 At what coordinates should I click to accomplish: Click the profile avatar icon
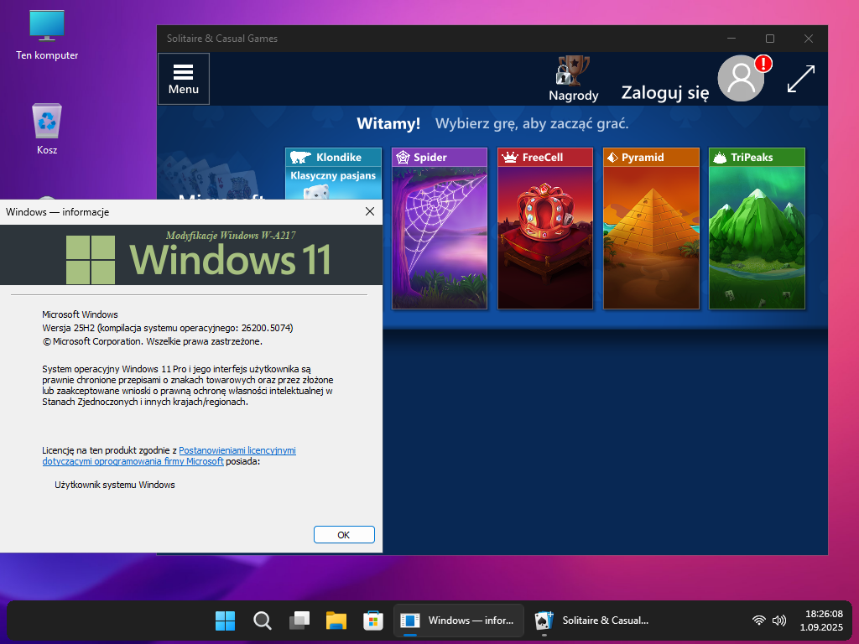(742, 79)
